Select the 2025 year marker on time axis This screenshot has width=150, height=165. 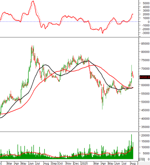pyautogui.click(x=84, y=163)
